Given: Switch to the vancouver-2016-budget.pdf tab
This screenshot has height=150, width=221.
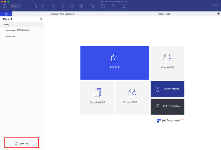Looking at the screenshot, I should 63,14.
